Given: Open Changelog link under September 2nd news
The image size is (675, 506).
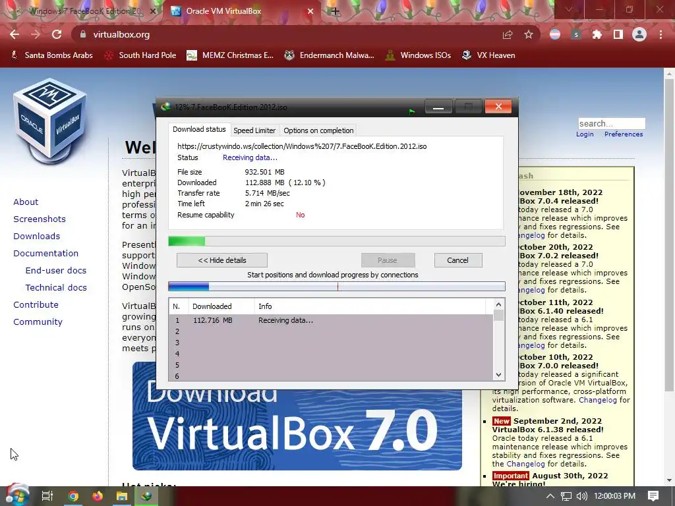Looking at the screenshot, I should [x=525, y=464].
